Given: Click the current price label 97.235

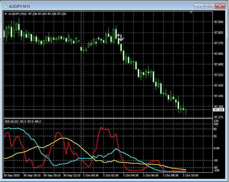Looking at the screenshot, I should point(218,110).
